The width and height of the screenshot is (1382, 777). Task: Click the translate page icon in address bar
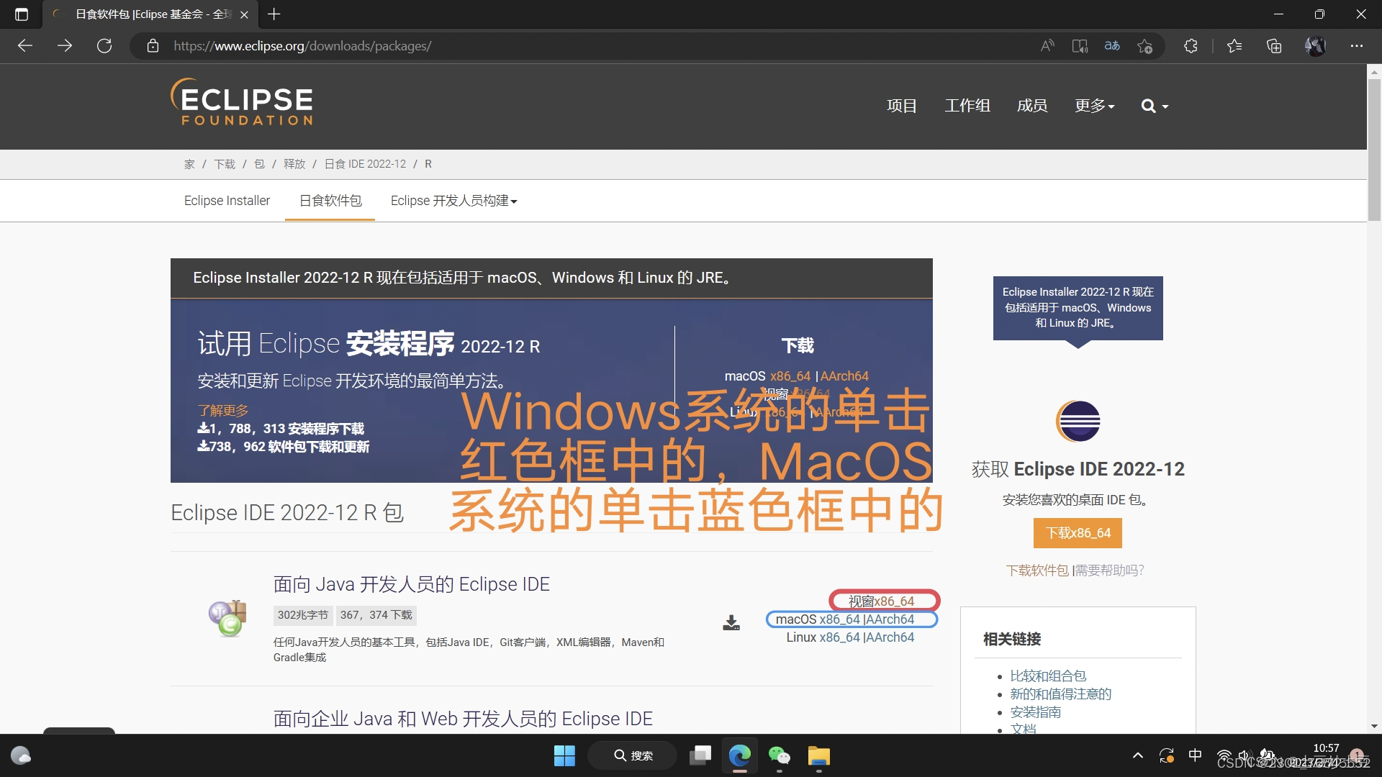pos(1112,46)
